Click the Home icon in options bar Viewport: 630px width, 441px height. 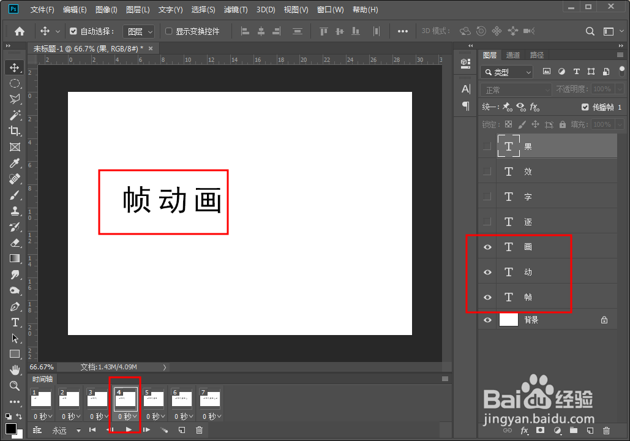[x=20, y=31]
